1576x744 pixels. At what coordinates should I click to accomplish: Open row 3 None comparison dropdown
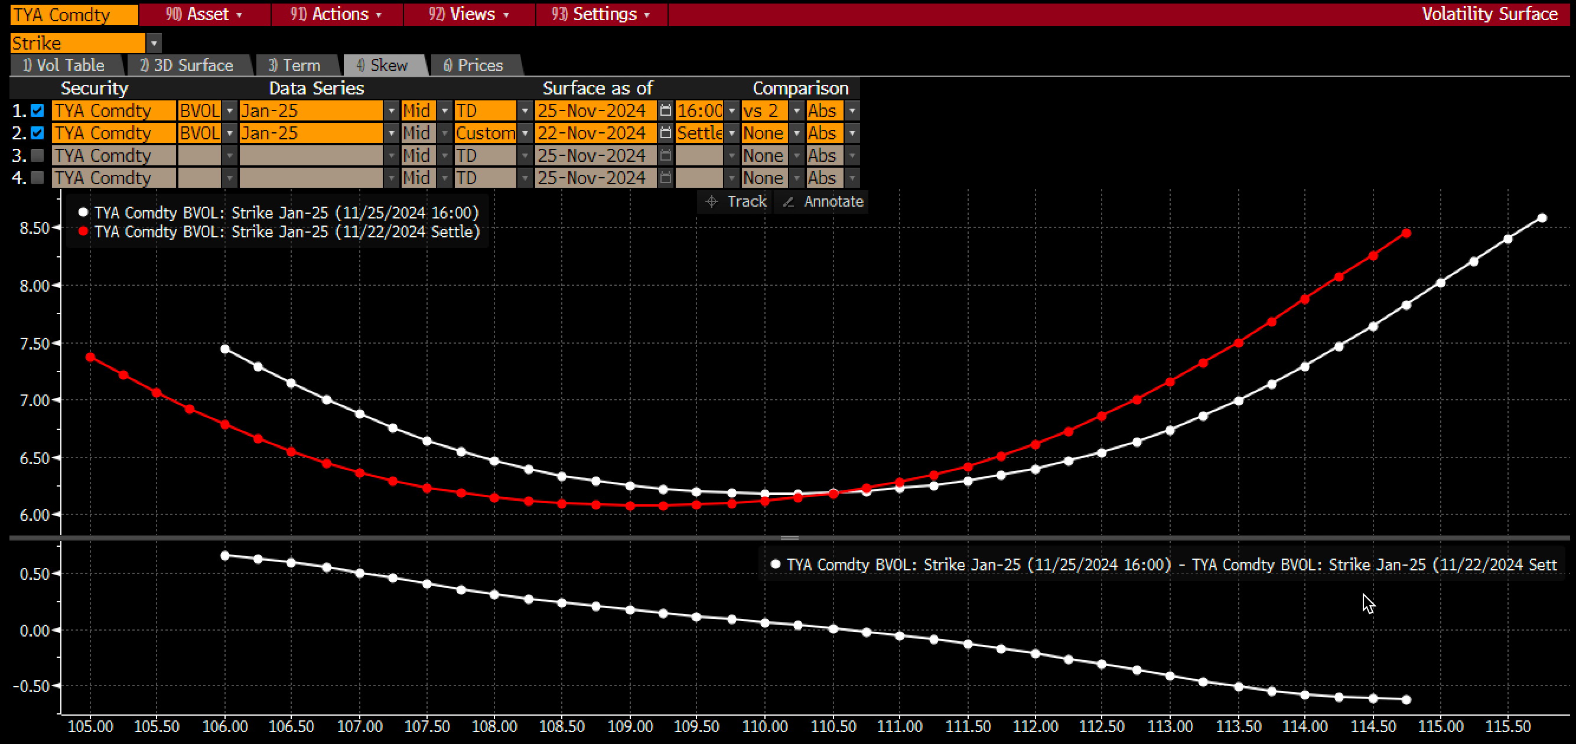pos(796,156)
